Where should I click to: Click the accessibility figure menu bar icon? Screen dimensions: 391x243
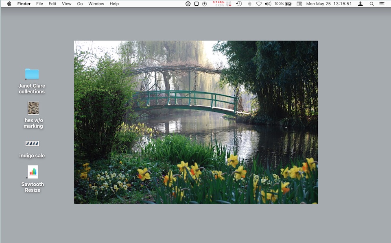[x=205, y=4]
